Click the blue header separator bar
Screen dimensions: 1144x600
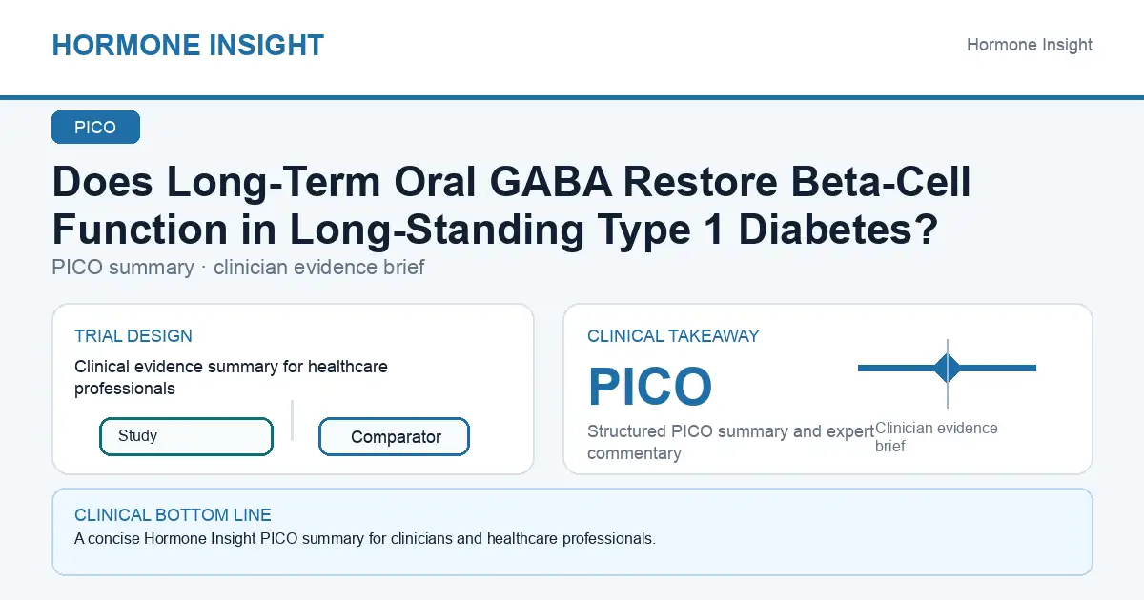click(572, 97)
